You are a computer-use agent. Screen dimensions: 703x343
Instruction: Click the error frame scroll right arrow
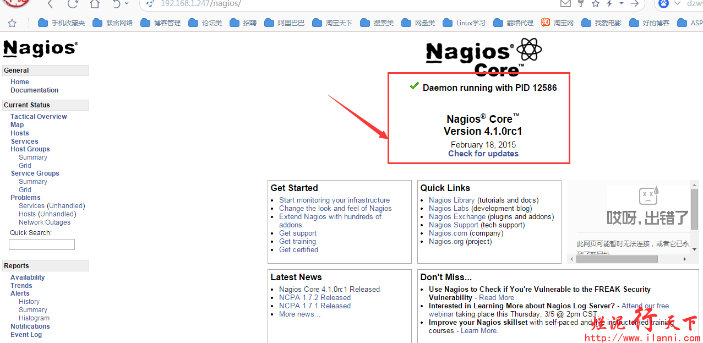point(685,259)
